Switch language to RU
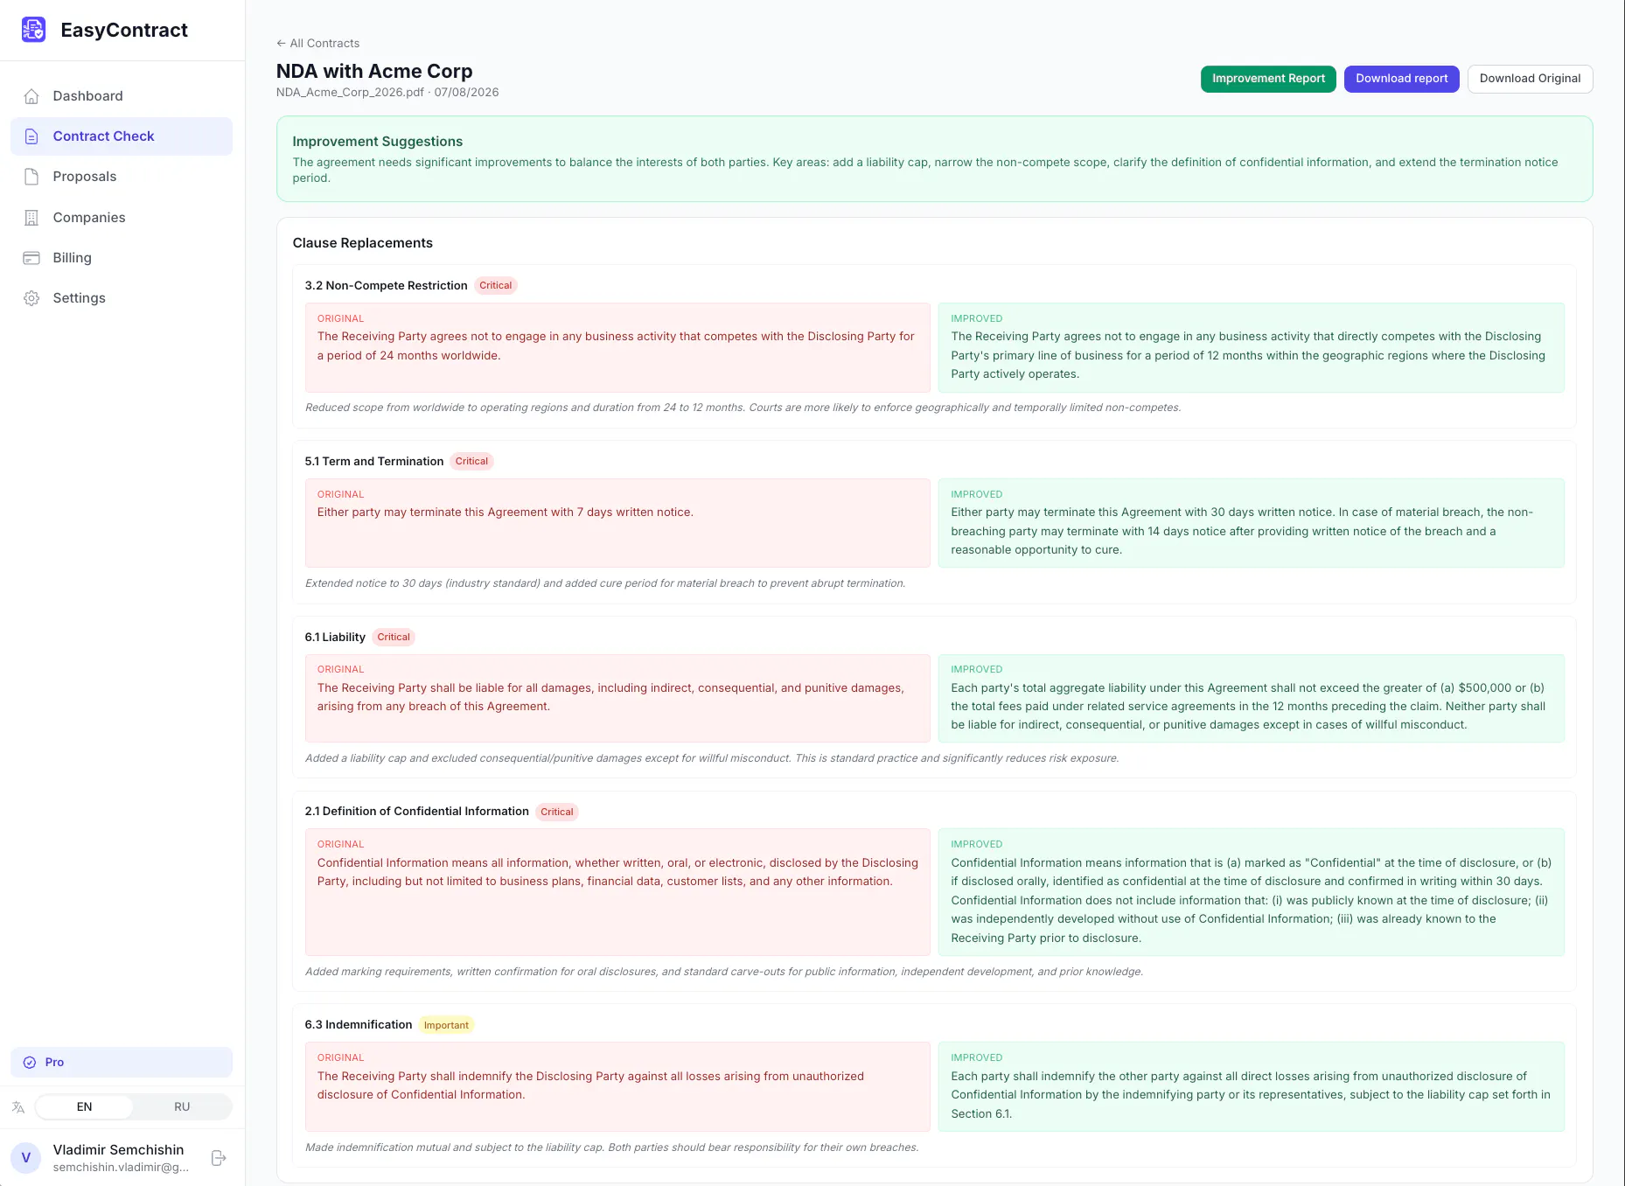 (x=182, y=1106)
